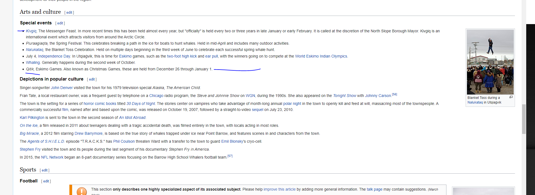Open the 30 Days of Night link
The width and height of the screenshot is (535, 195).
tap(141, 104)
